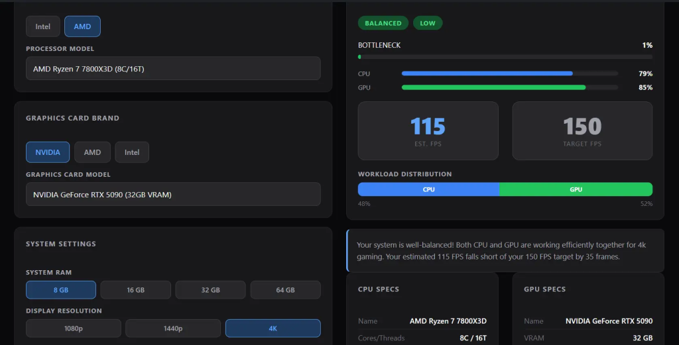Click the GPU segment of workload distribution
Viewport: 679px width, 345px height.
click(x=576, y=189)
